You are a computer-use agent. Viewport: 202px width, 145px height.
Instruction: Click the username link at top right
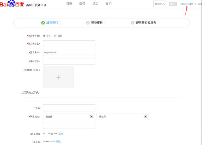tap(187, 4)
